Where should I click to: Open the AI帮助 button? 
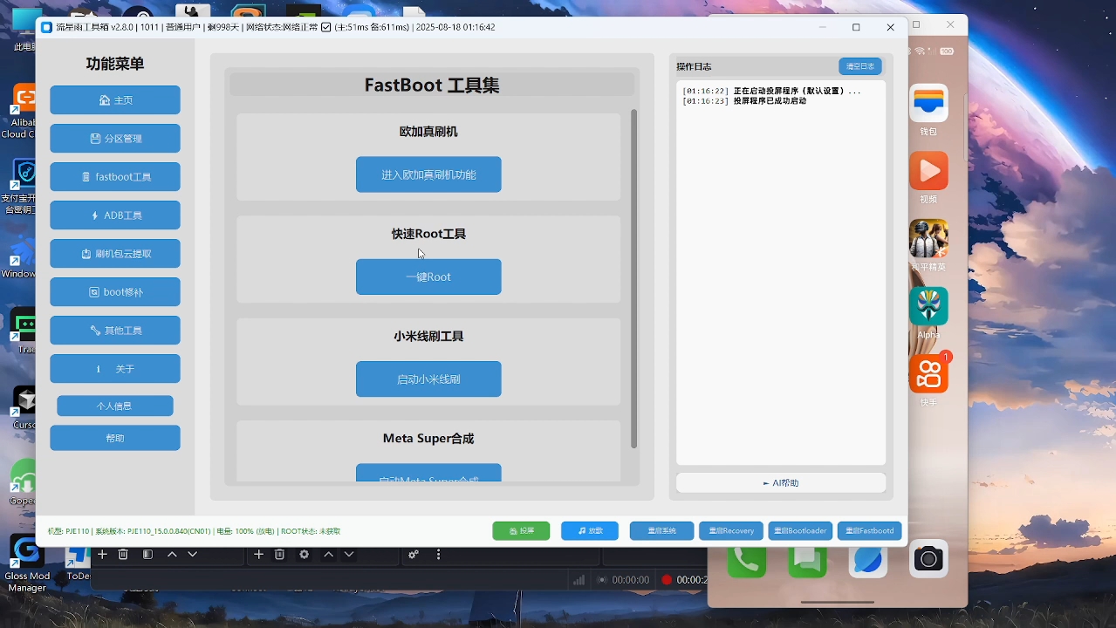(x=781, y=483)
